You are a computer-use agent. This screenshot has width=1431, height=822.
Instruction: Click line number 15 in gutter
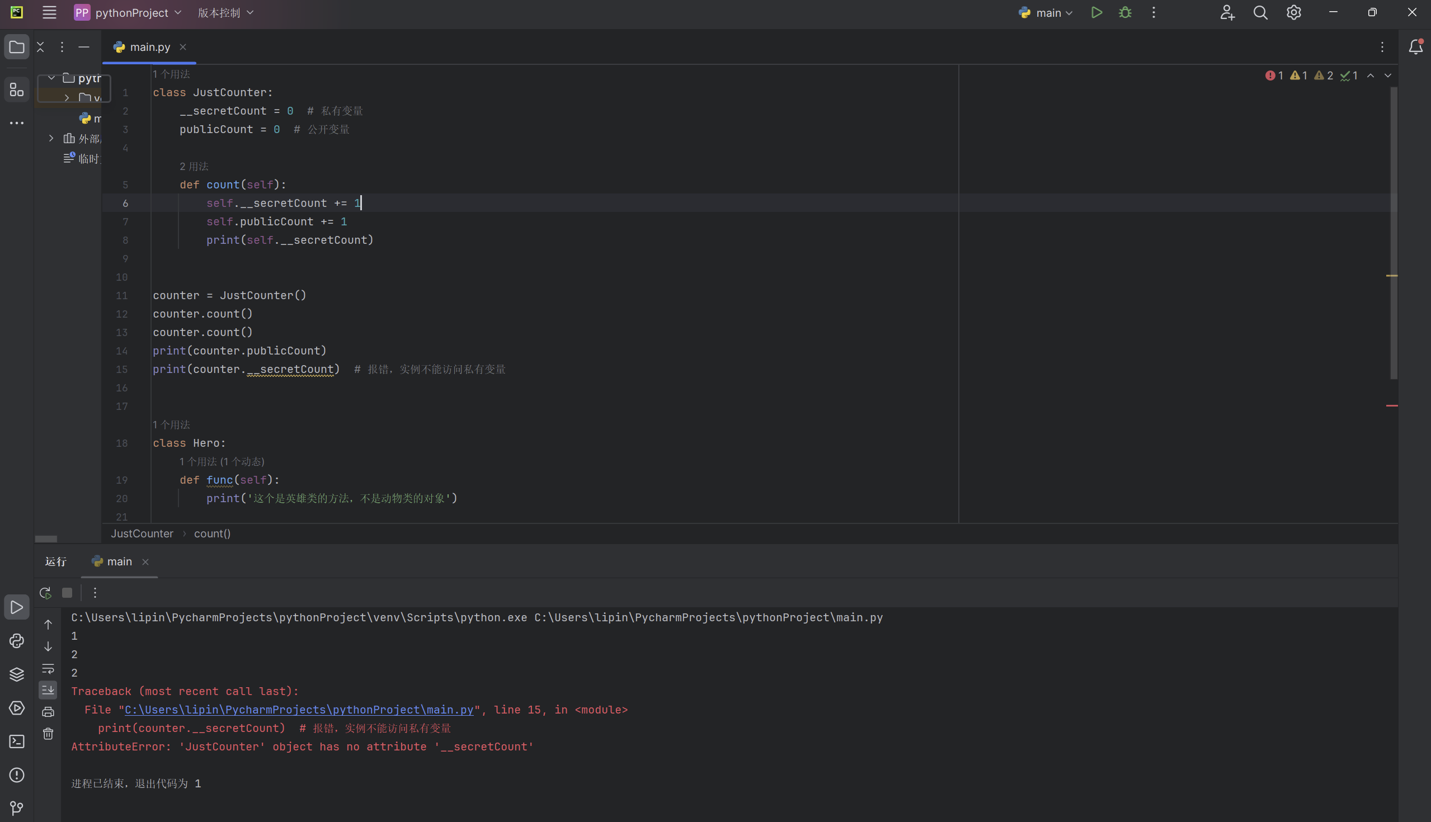[122, 369]
